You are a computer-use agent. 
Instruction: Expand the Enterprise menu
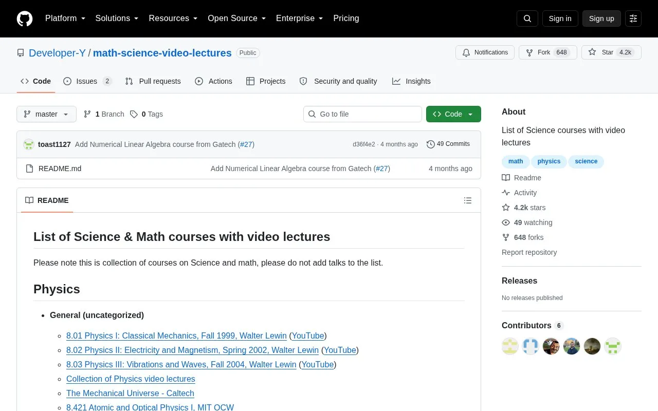click(299, 18)
